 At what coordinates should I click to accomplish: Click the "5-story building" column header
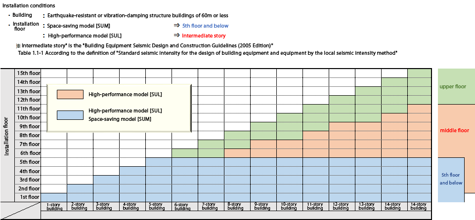[x=158, y=206]
